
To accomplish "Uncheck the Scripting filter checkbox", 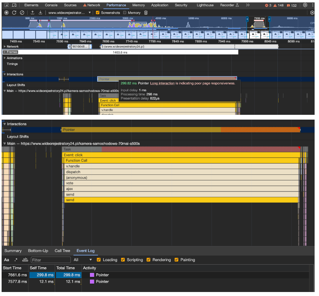I will (x=123, y=260).
